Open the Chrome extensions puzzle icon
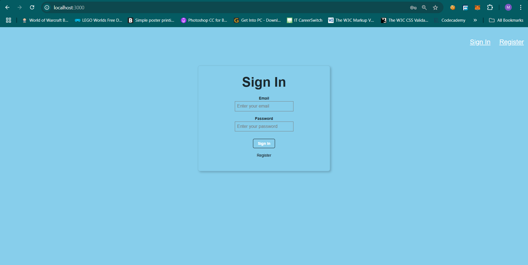Screen dimensions: 528x265 point(490,7)
